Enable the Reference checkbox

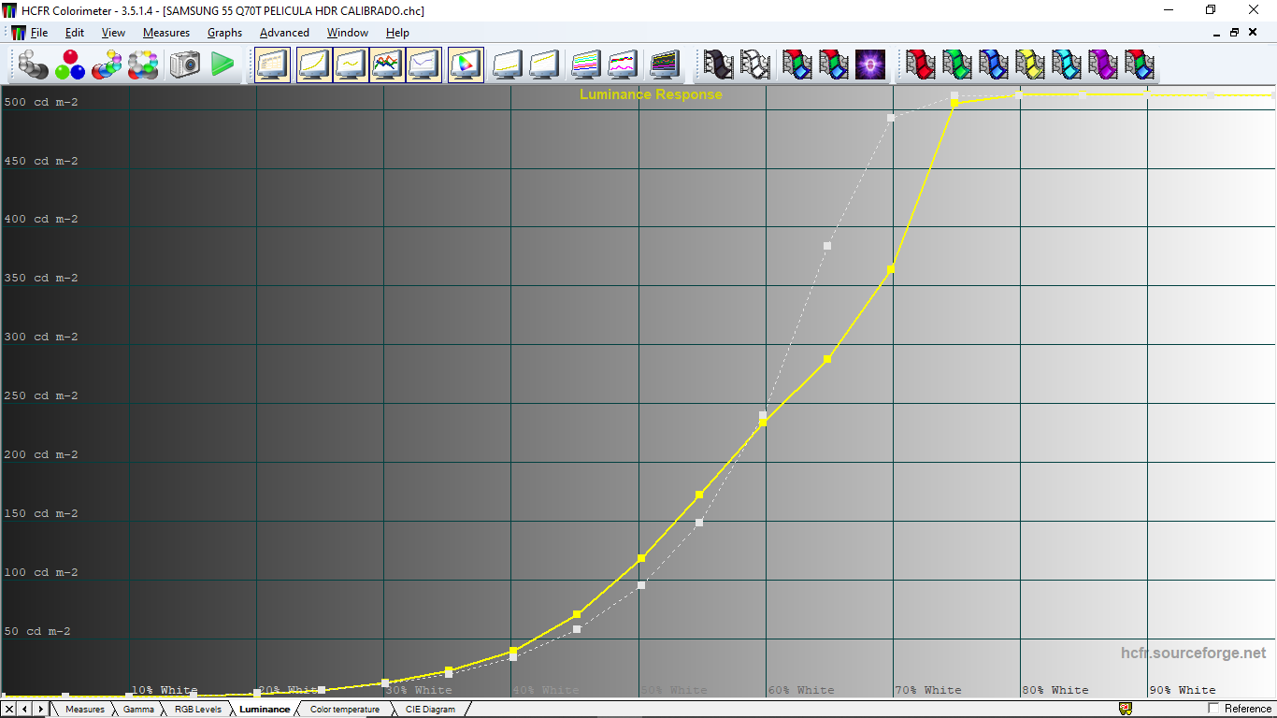point(1214,709)
